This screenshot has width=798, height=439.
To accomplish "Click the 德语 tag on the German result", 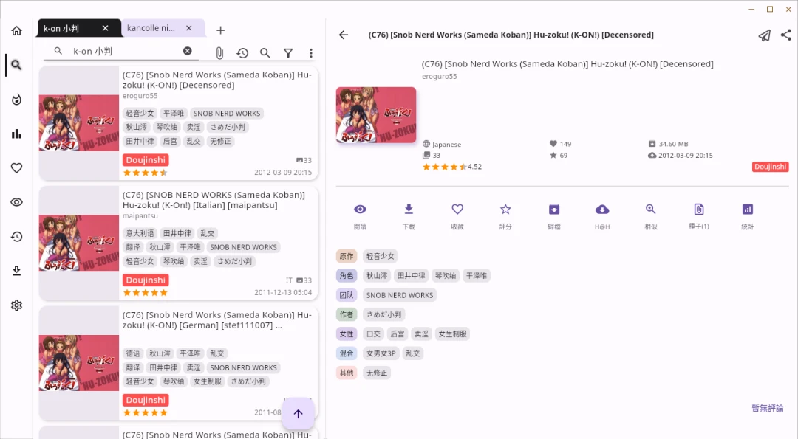I will point(133,353).
